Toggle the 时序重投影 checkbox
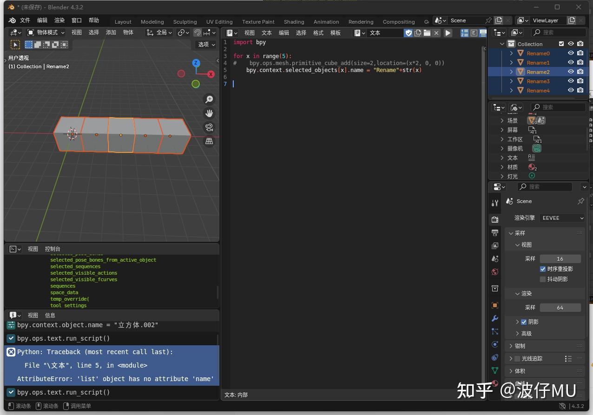593x415 pixels. [543, 269]
